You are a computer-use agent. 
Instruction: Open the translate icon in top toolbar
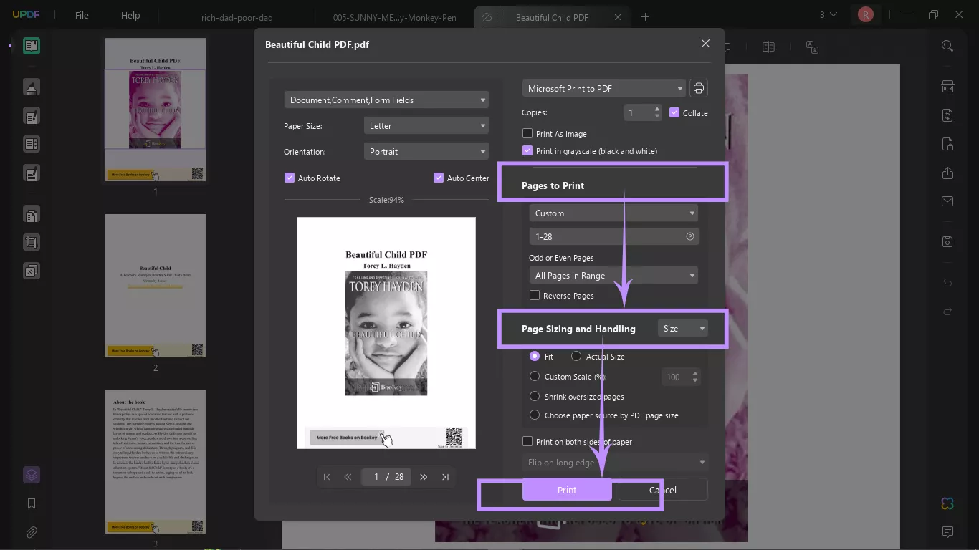(x=812, y=47)
